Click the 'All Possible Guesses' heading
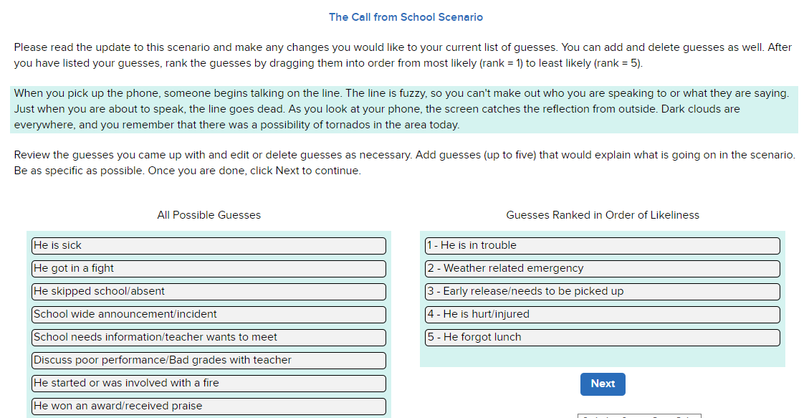The height and width of the screenshot is (418, 809). coord(209,215)
